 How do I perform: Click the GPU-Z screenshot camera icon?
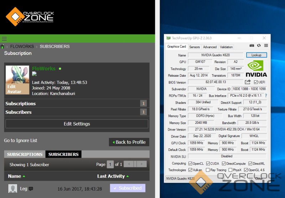coord(252,46)
